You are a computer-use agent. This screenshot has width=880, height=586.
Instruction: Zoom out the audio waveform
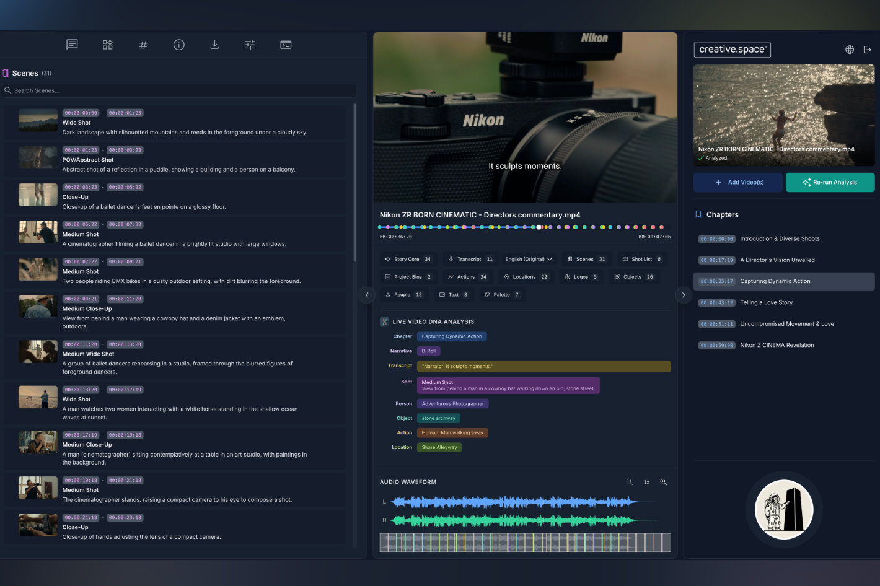pos(629,482)
